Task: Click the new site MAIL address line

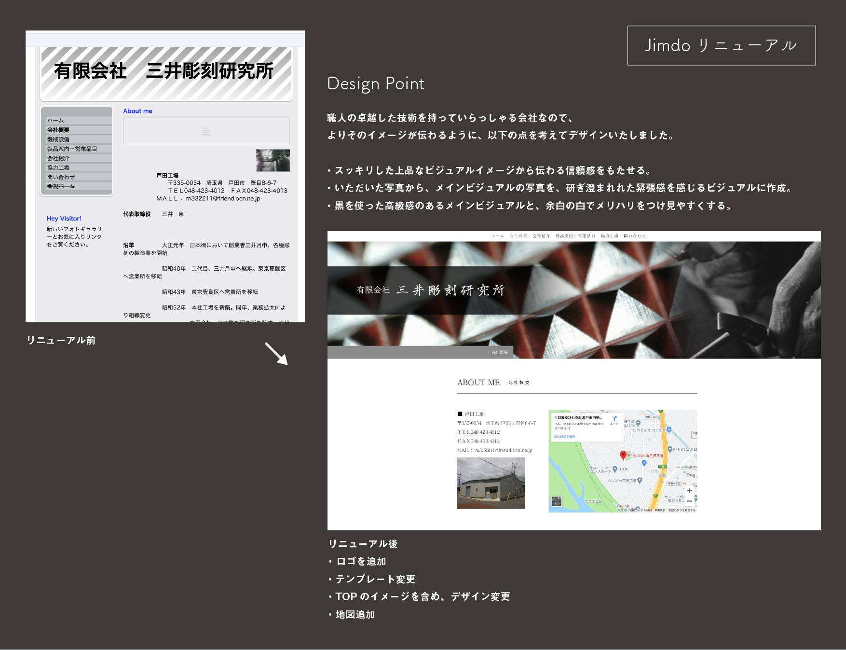Action: click(x=494, y=450)
